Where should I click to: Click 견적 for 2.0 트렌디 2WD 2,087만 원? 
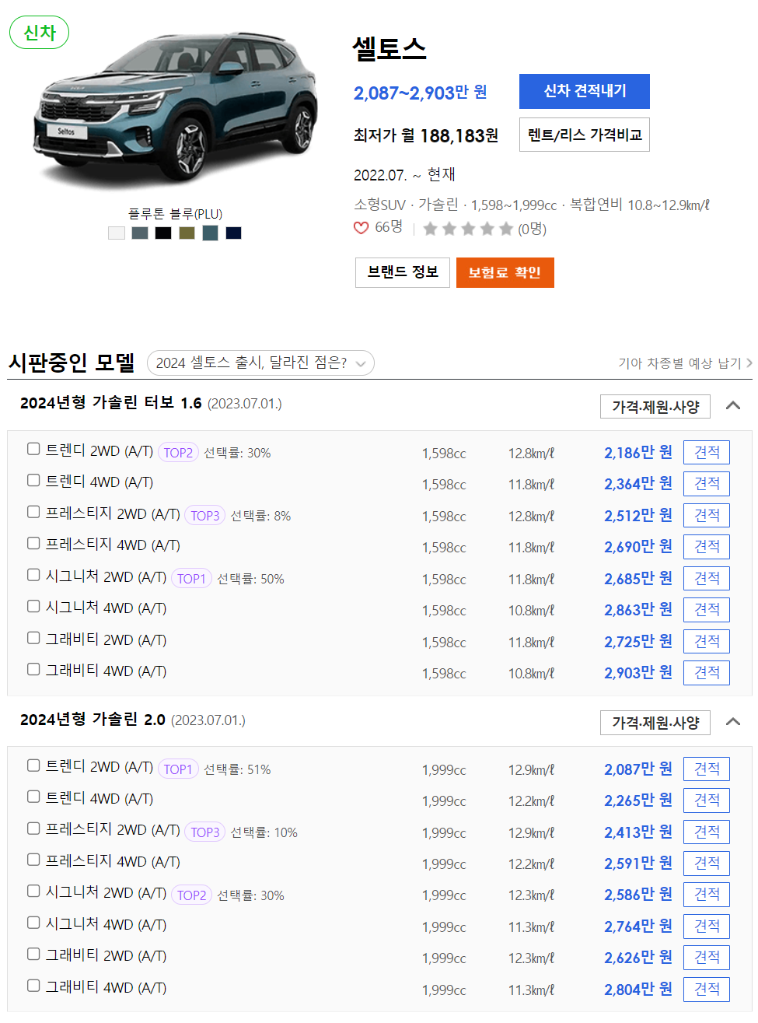707,769
